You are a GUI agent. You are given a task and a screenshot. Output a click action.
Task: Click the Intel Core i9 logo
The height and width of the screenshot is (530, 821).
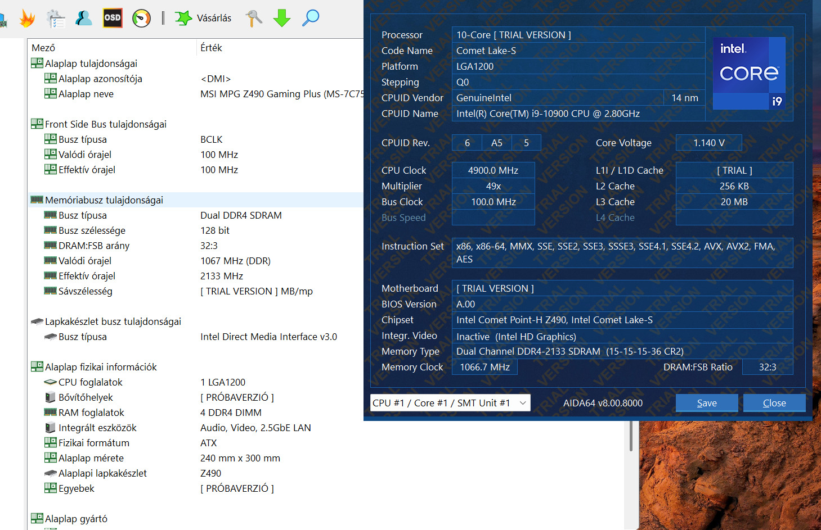pyautogui.click(x=749, y=73)
